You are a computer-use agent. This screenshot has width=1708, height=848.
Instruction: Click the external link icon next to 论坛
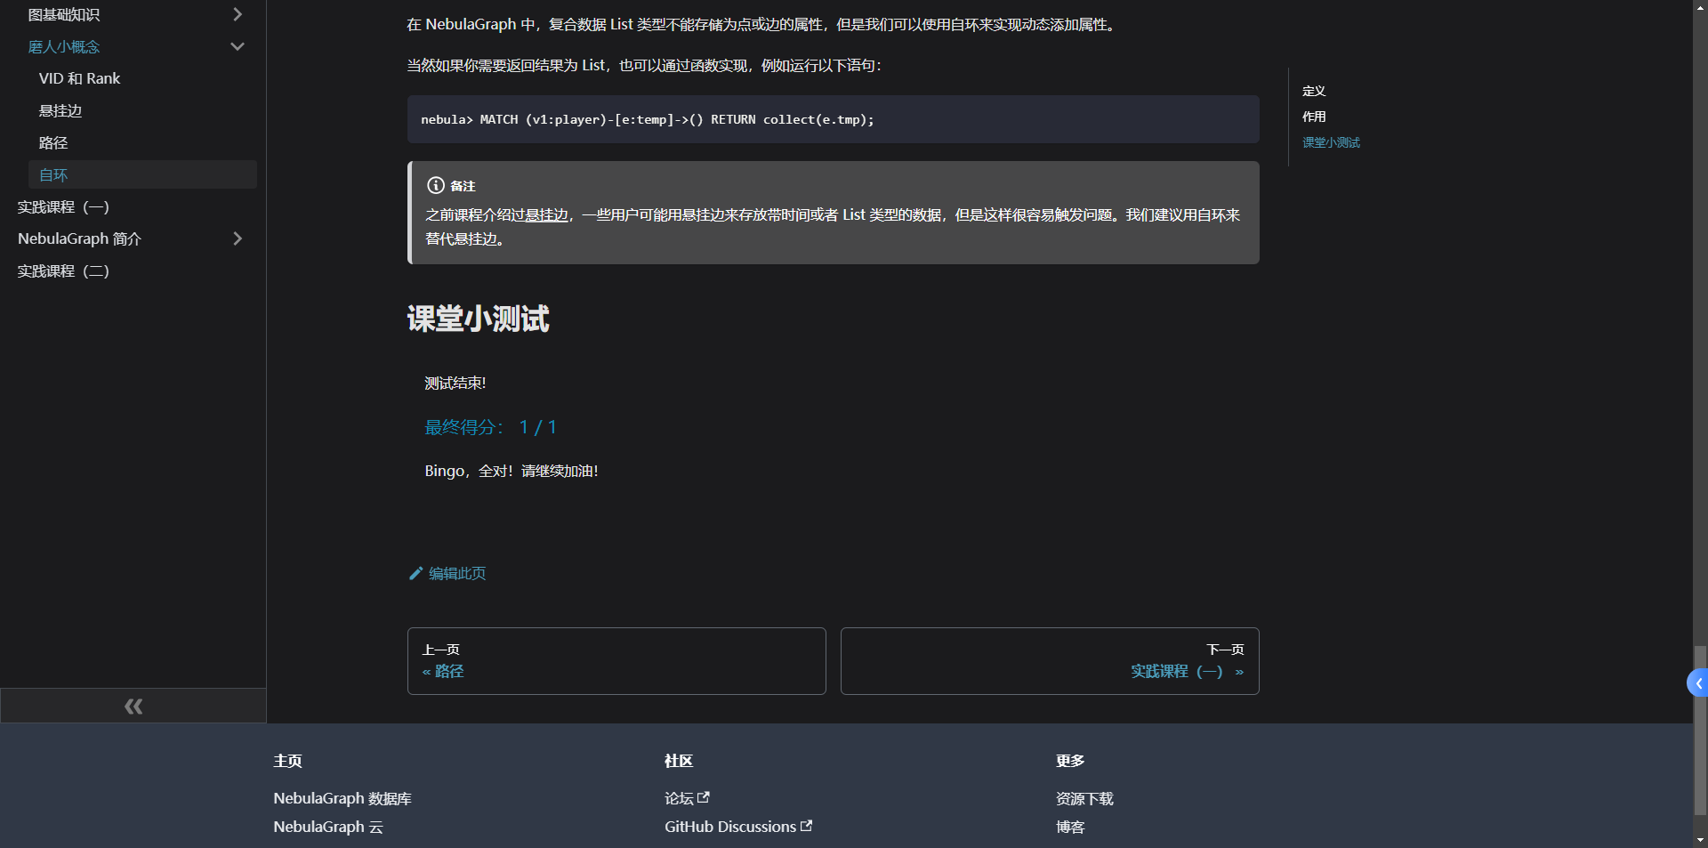tap(704, 797)
